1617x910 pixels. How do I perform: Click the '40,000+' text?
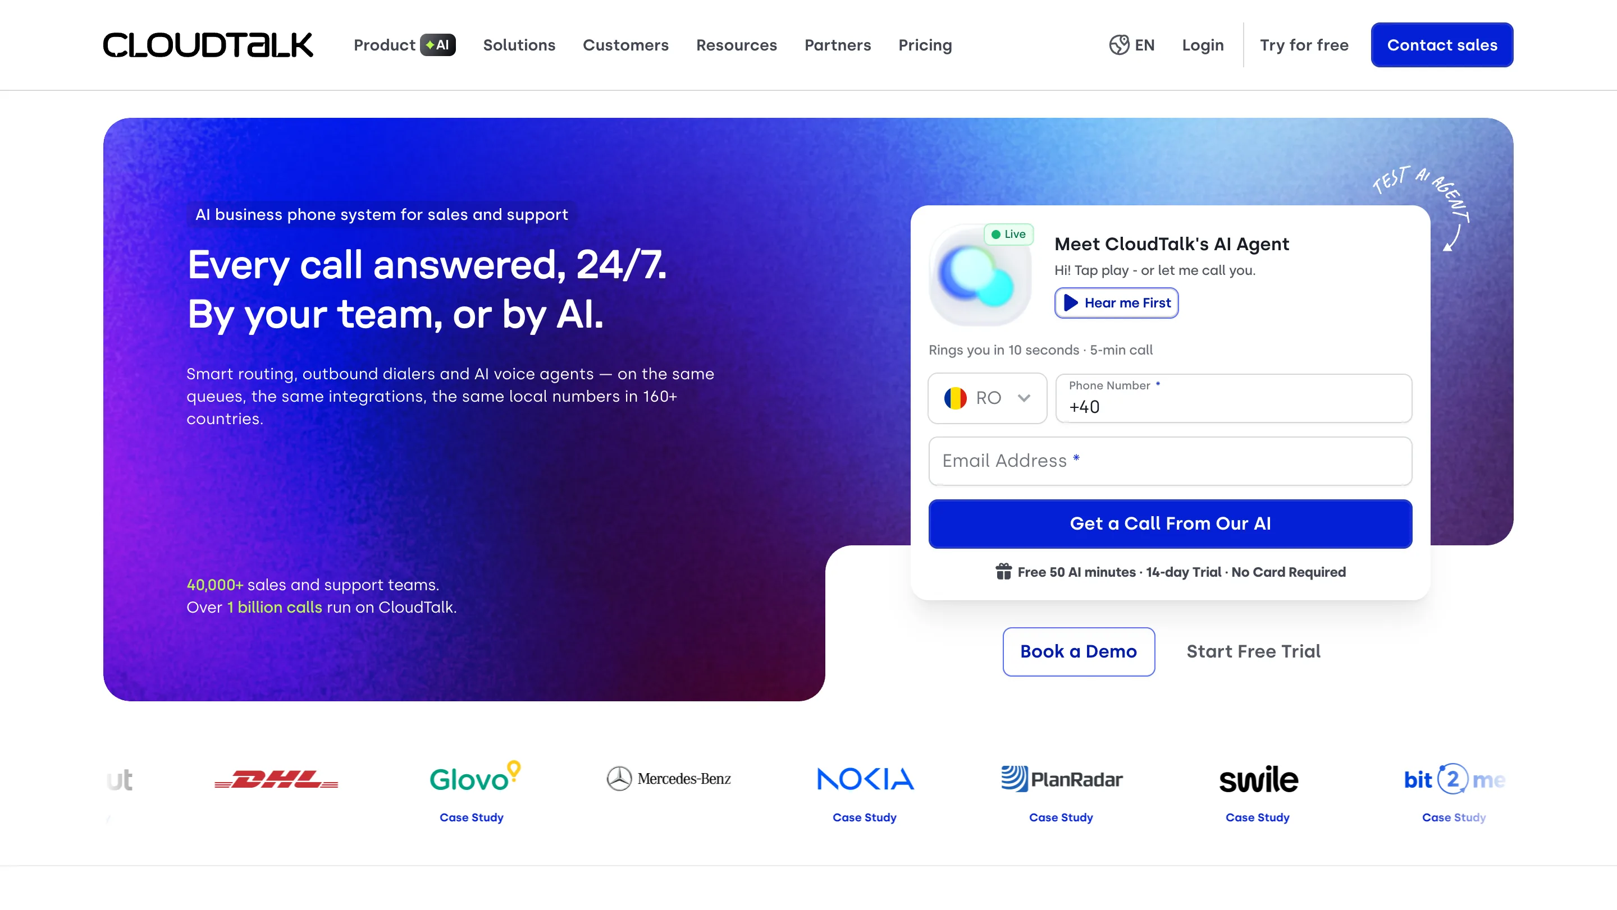tap(214, 585)
